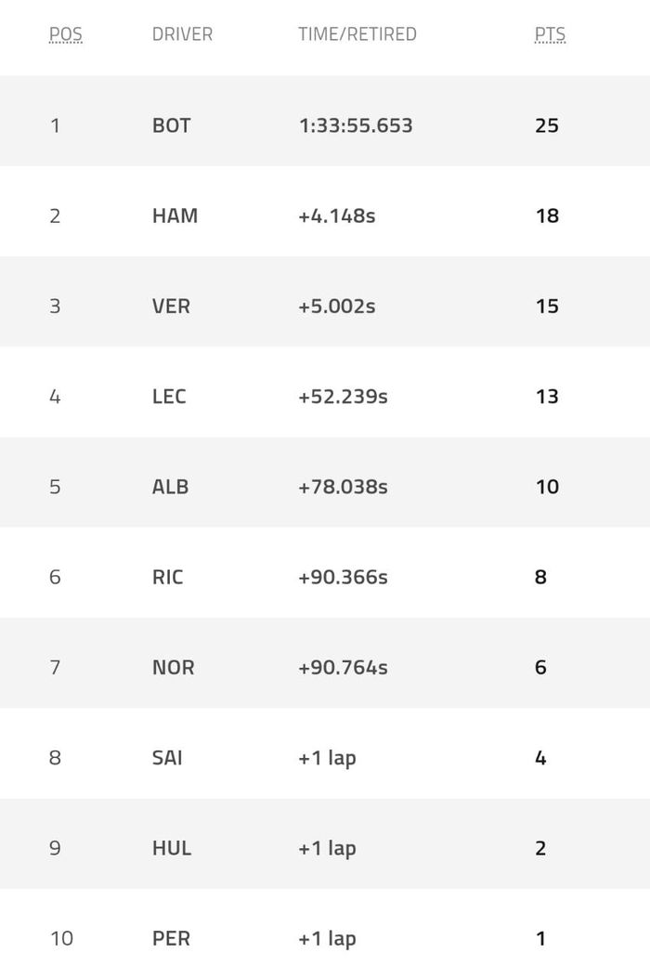
Task: Click the +90.764s time gap
Action: point(343,667)
